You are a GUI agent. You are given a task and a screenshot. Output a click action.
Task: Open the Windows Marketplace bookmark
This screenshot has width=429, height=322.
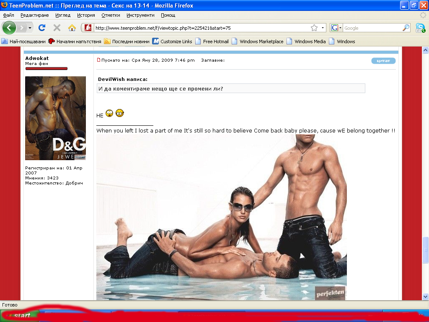(258, 42)
